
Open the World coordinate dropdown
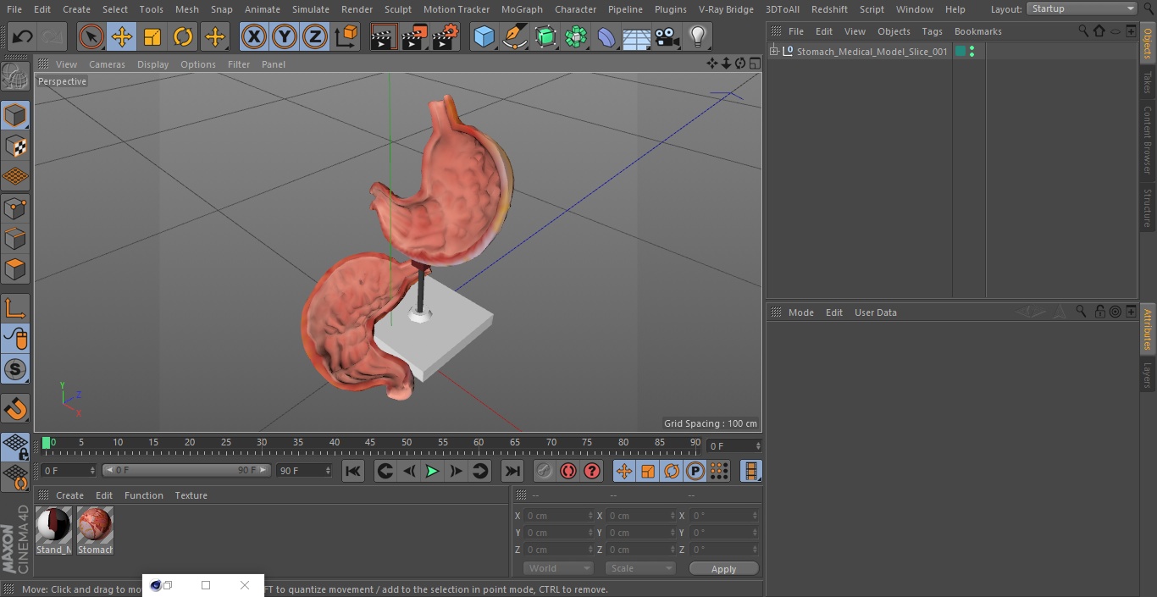pos(557,568)
